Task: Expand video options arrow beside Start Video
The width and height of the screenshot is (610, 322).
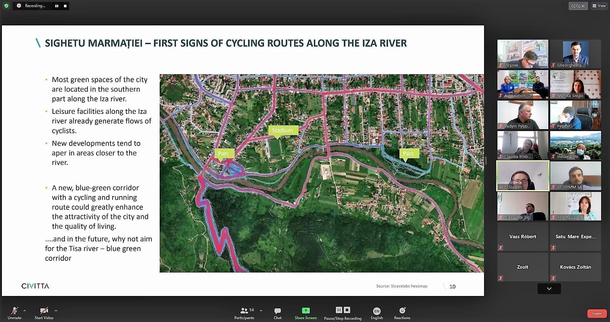Action: pos(56,311)
